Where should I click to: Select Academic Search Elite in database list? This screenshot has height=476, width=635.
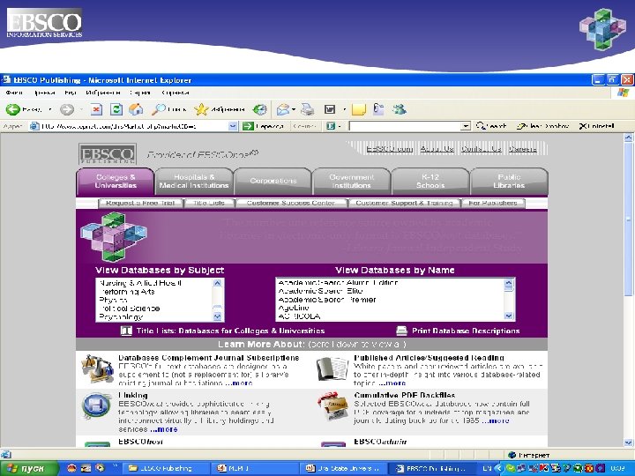pos(320,291)
